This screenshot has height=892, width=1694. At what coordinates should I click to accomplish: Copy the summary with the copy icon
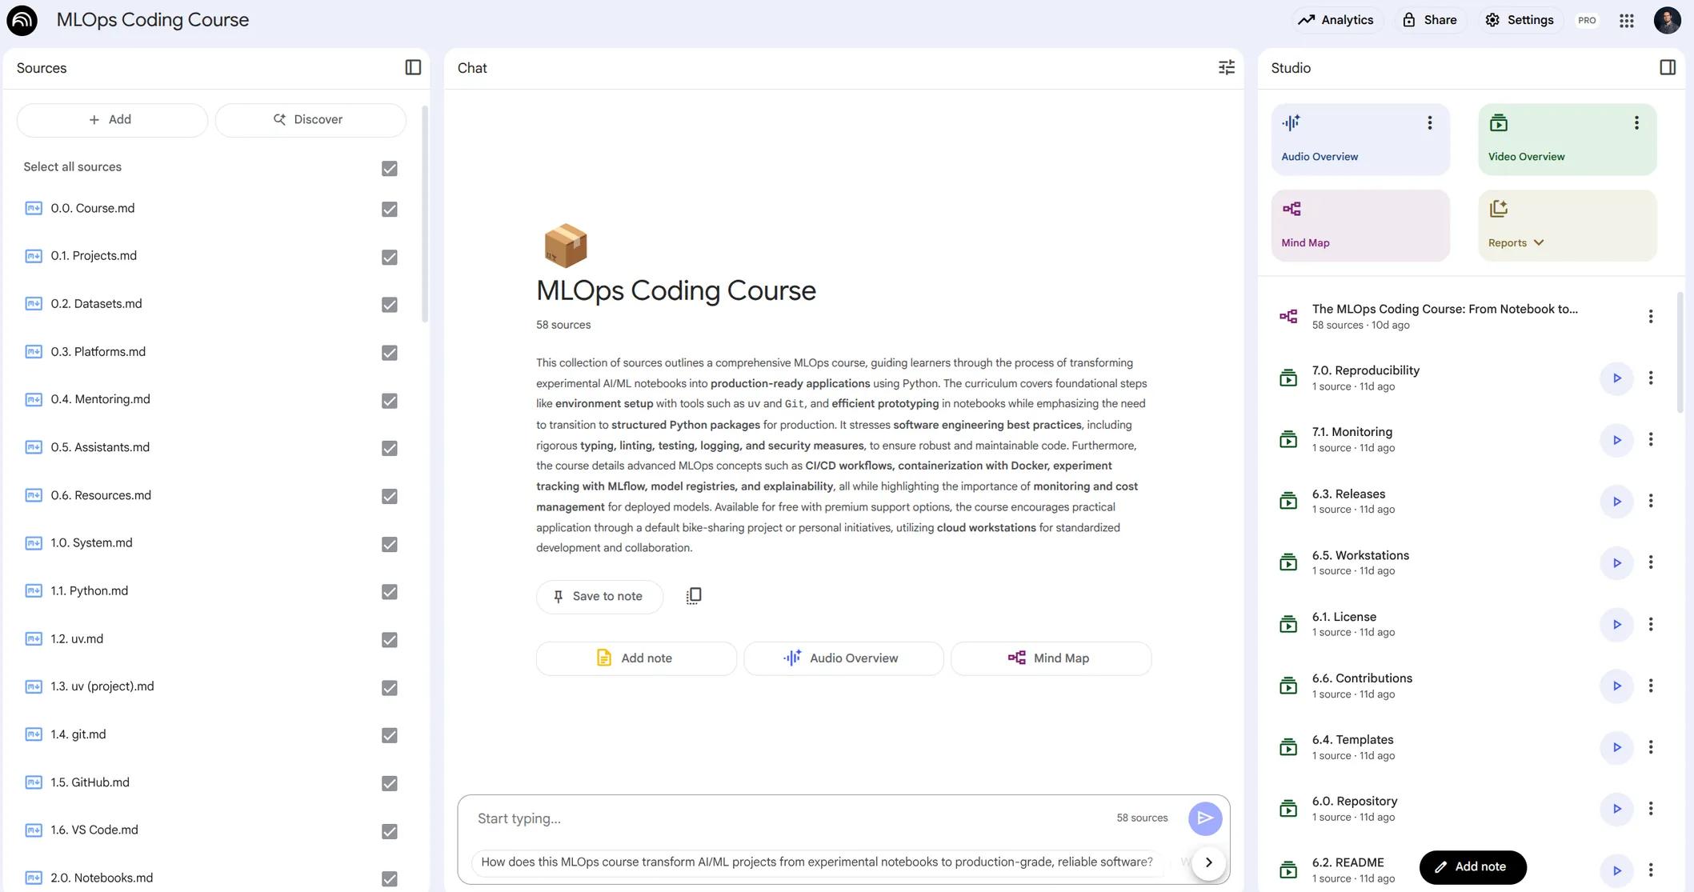[694, 596]
